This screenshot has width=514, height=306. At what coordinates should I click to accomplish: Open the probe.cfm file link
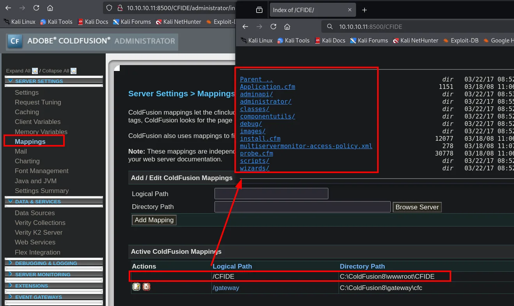coord(256,153)
